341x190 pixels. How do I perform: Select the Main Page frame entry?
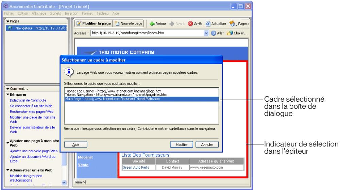[x=141, y=99]
